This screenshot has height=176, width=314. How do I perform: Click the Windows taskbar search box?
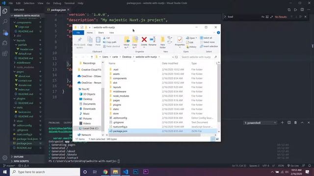(45, 172)
